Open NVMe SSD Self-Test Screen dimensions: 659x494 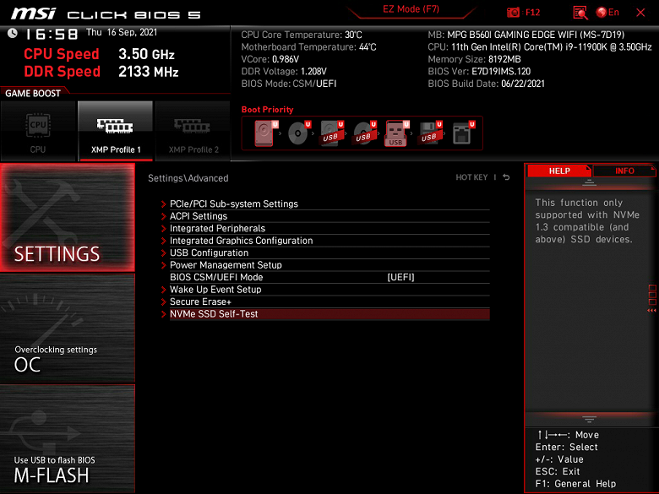[329, 314]
